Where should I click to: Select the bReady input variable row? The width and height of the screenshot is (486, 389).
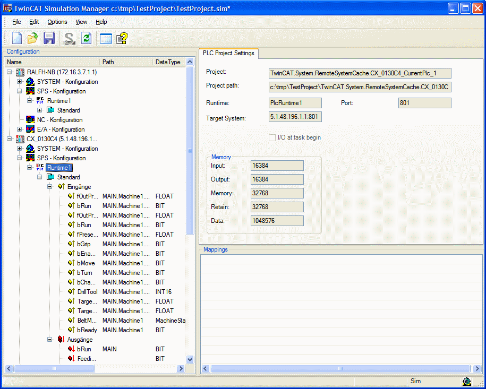coord(96,330)
